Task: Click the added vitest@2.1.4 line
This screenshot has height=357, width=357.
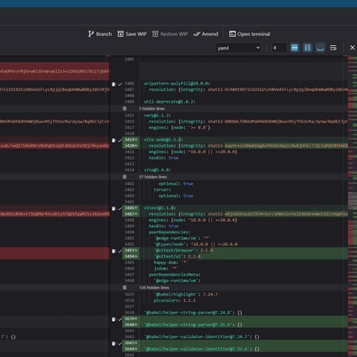Action: point(160,208)
